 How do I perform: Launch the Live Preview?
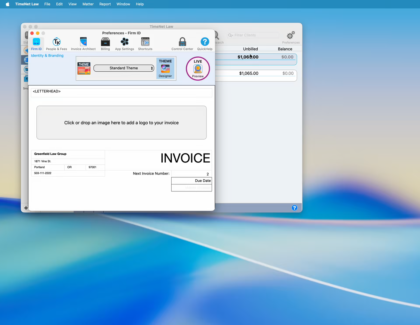(198, 69)
